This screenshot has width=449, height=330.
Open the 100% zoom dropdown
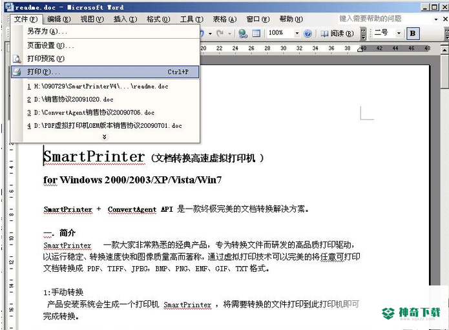pos(297,34)
